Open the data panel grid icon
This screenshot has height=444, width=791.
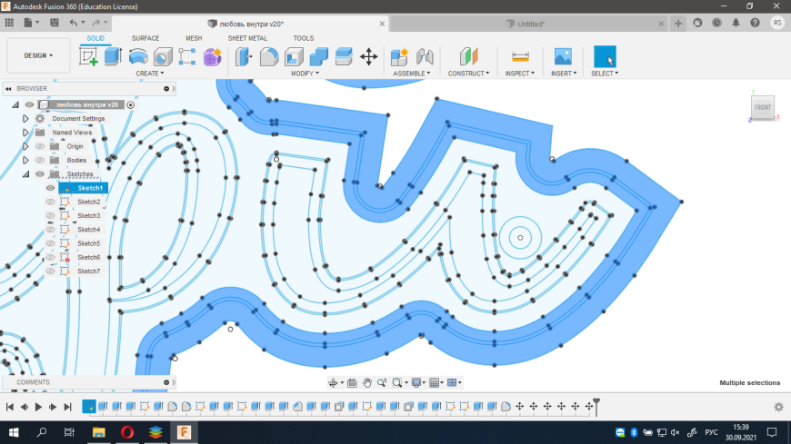coord(9,23)
